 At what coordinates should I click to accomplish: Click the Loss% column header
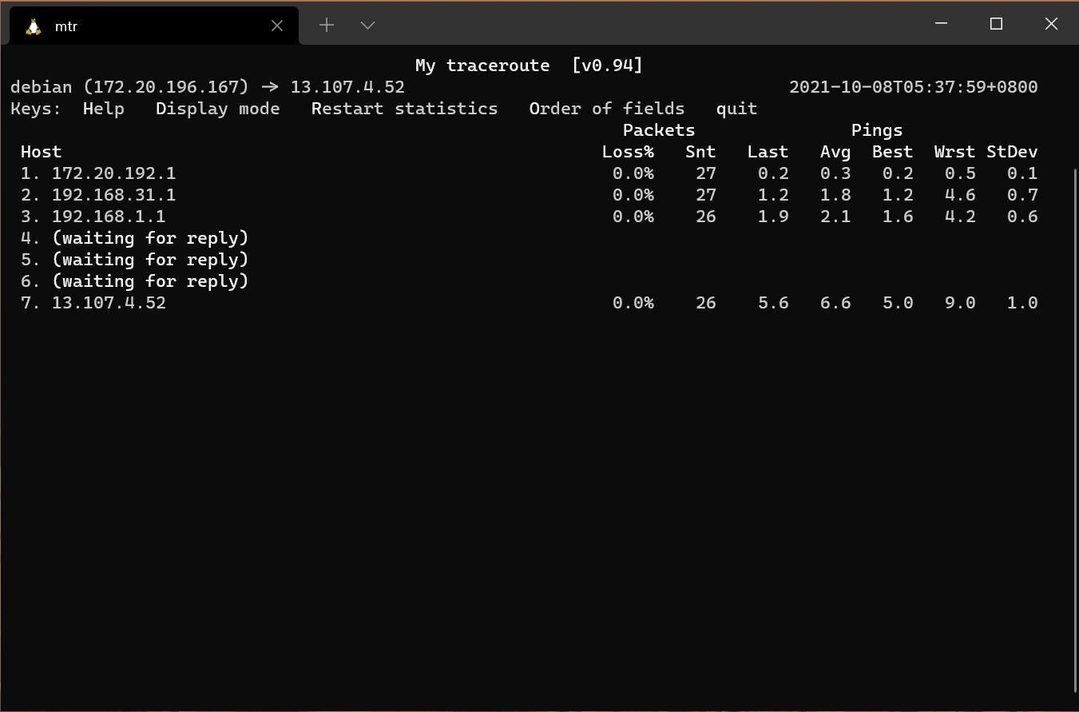(x=628, y=152)
